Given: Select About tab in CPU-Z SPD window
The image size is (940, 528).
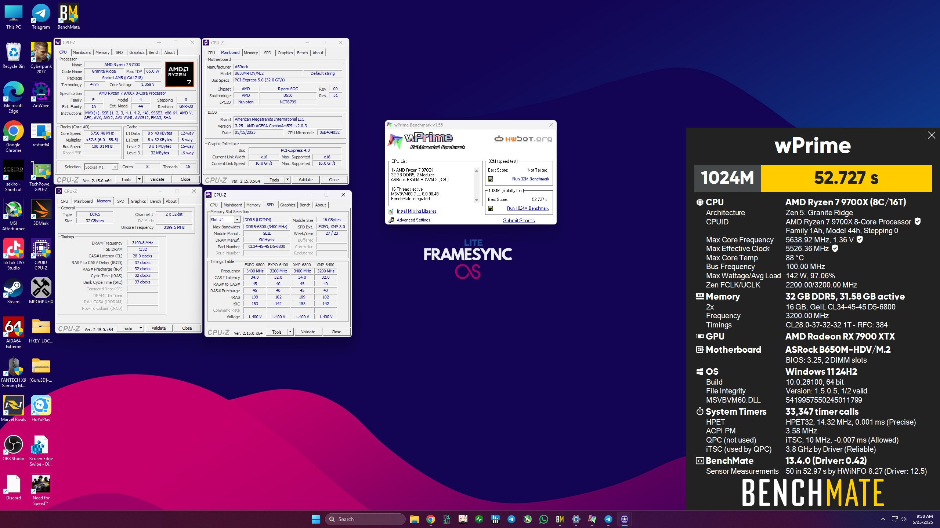Looking at the screenshot, I should tap(321, 205).
